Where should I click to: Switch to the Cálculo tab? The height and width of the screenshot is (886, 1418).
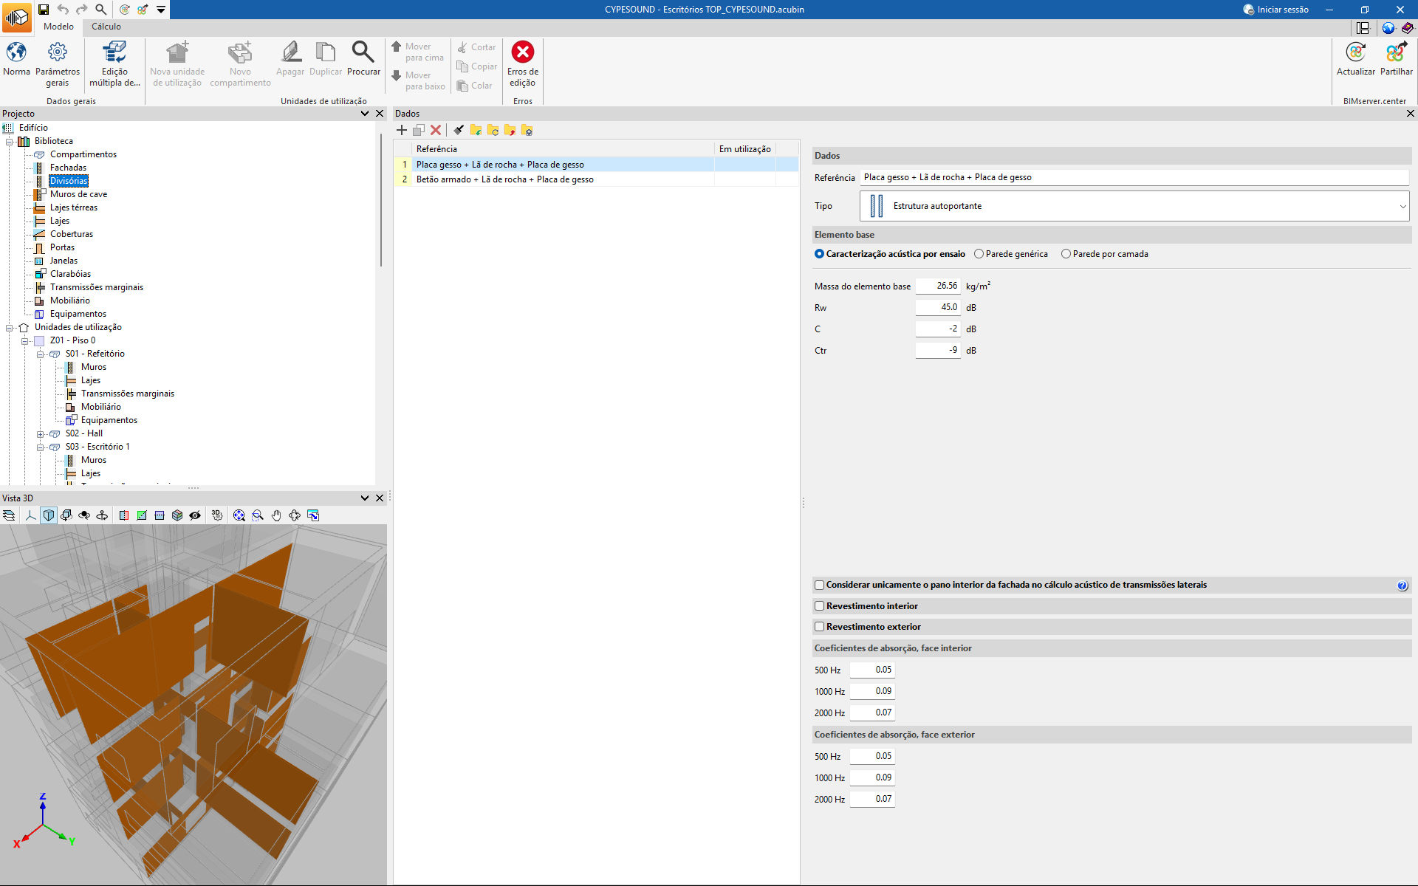pos(106,27)
